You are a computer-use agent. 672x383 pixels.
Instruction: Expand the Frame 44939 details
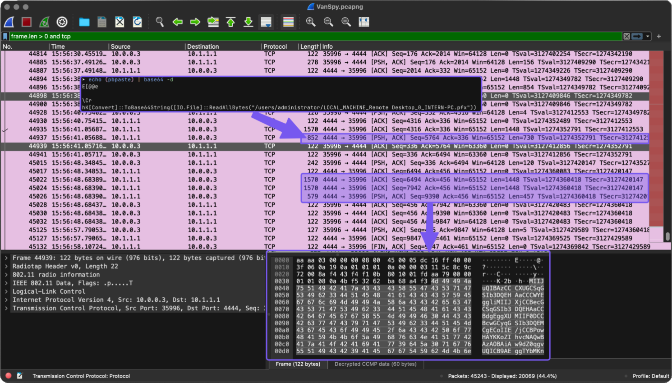coord(6,258)
